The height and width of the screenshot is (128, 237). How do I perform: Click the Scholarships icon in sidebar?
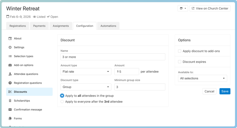(x=10, y=101)
